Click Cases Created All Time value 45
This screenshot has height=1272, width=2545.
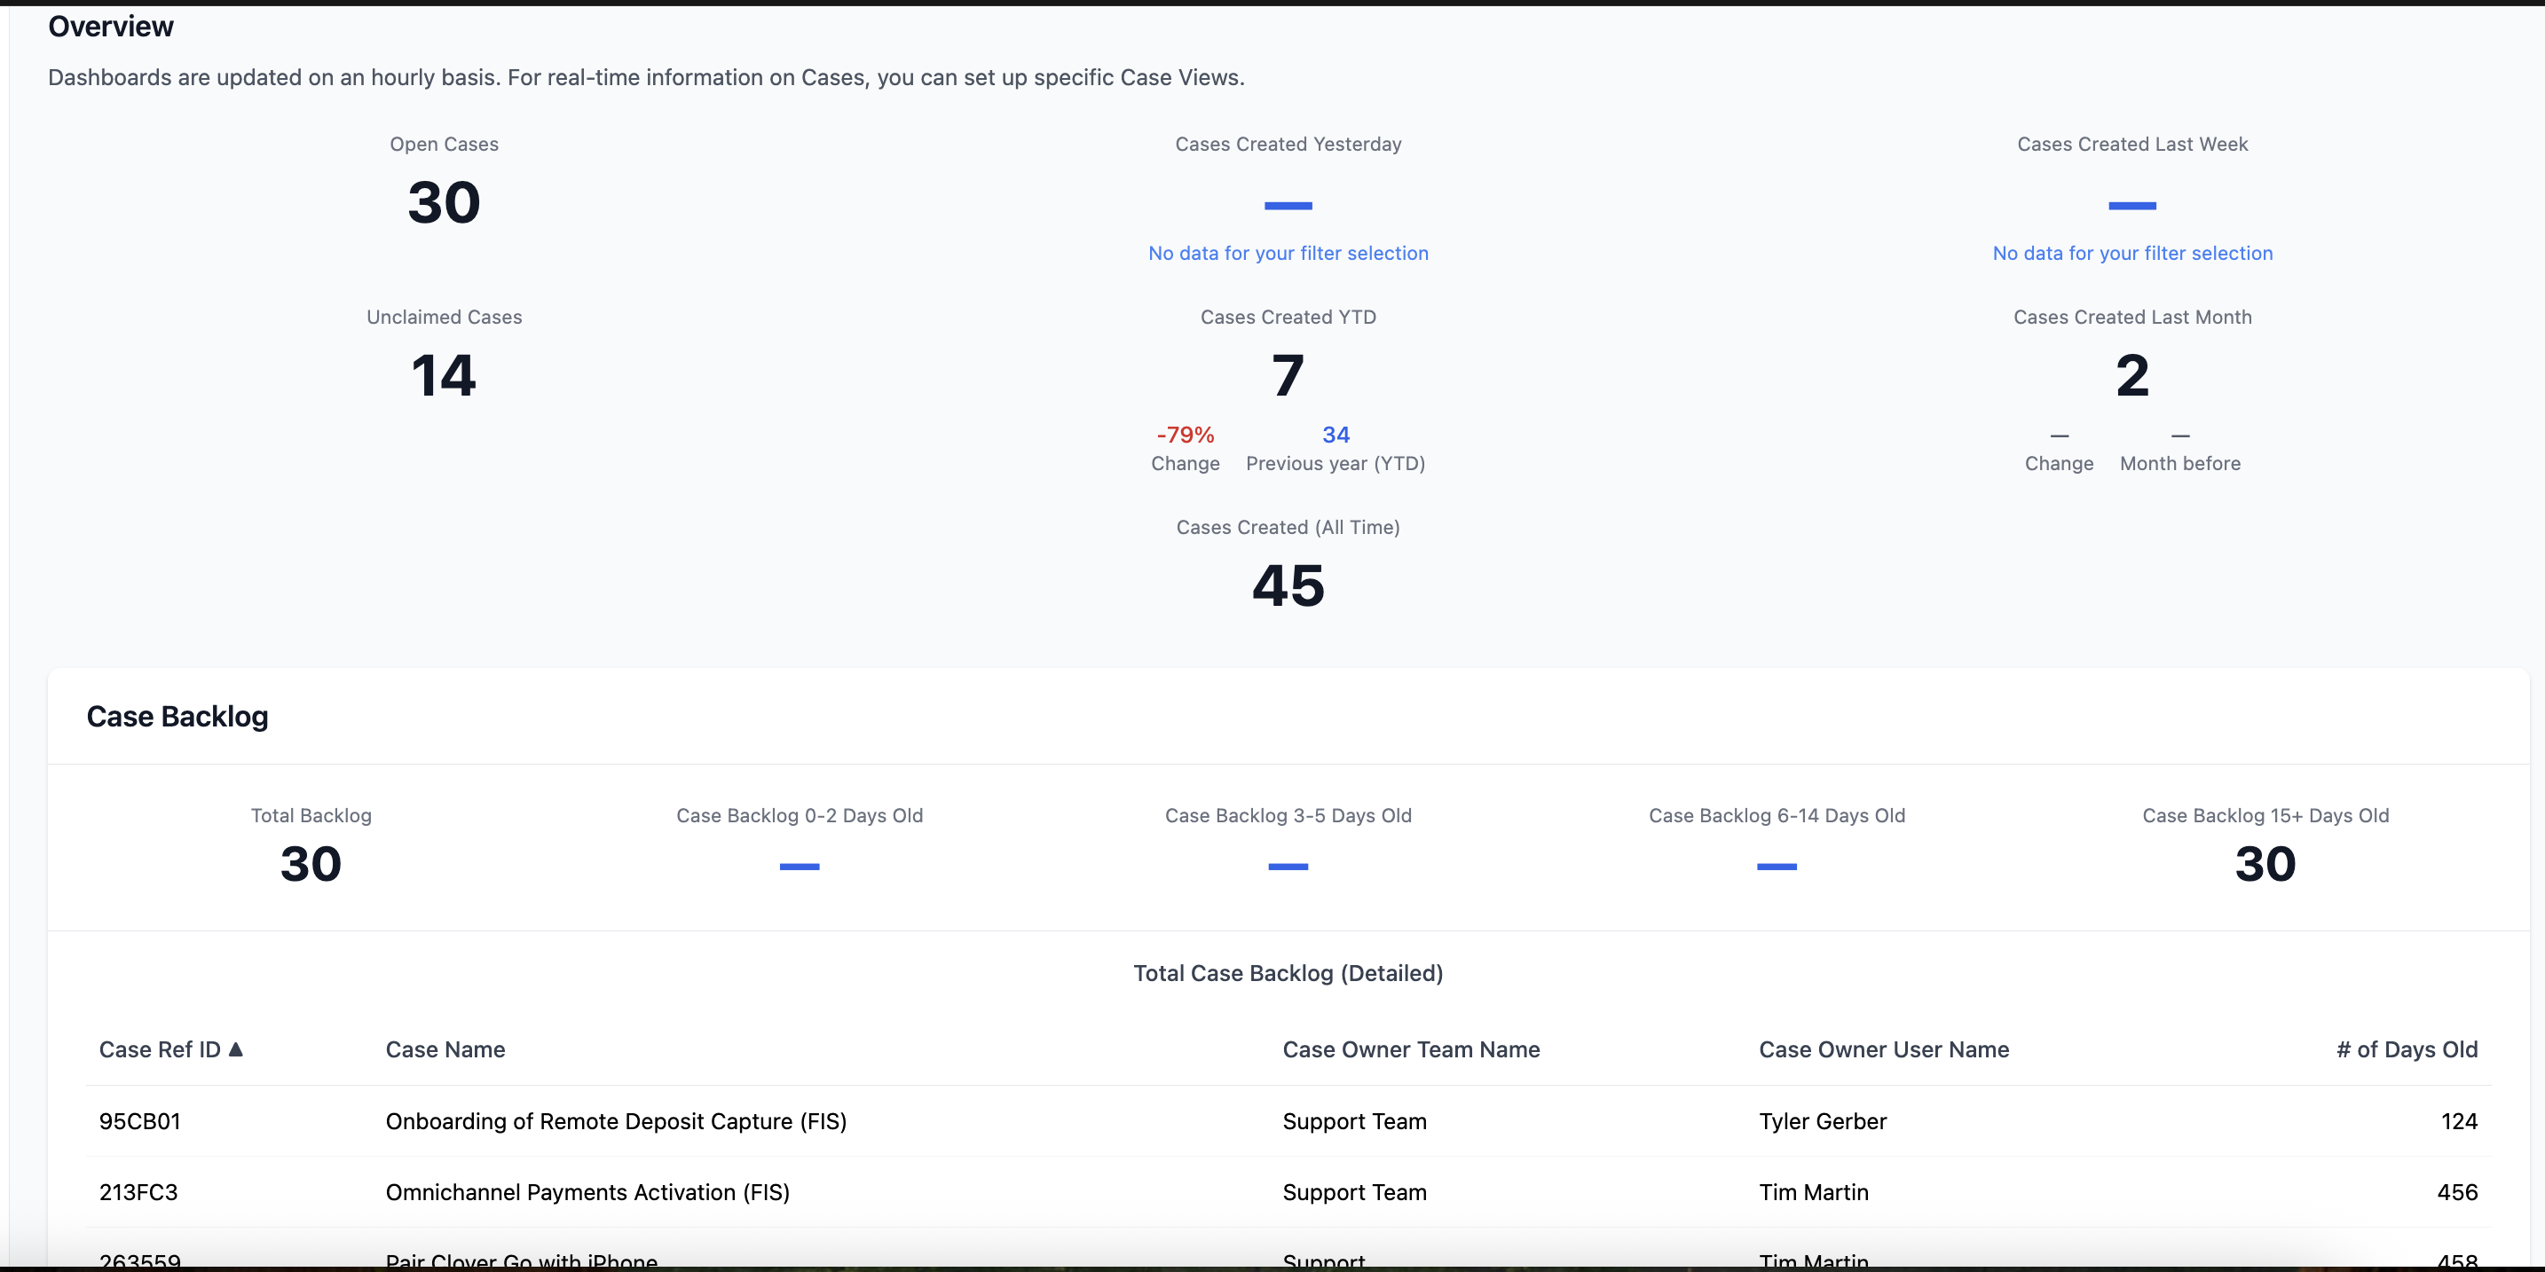point(1288,585)
